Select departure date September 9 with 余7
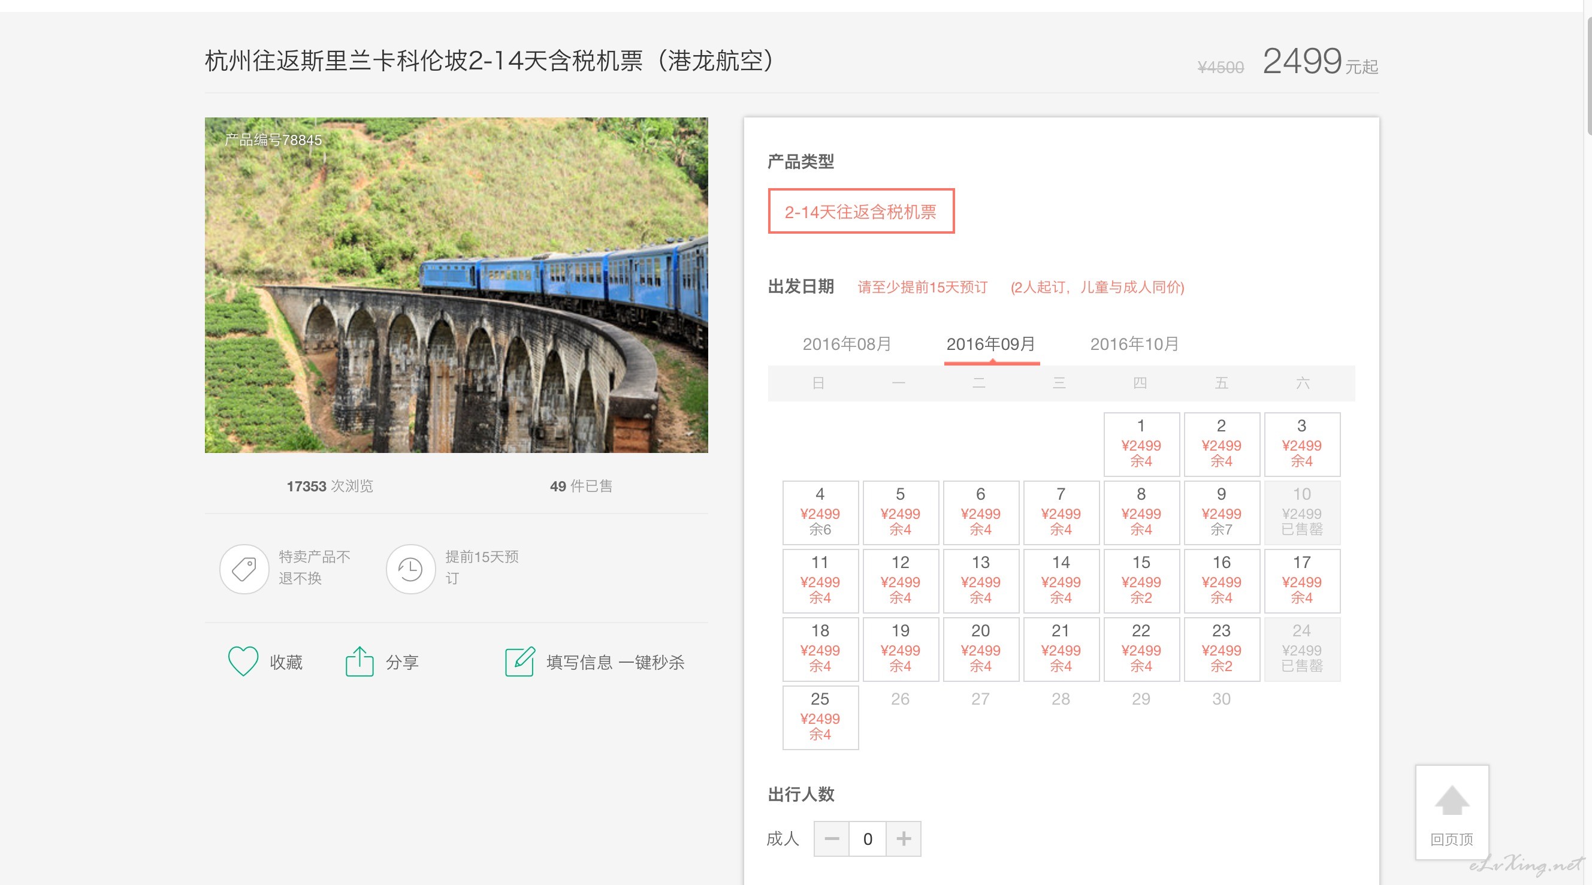The height and width of the screenshot is (885, 1592). [1222, 512]
